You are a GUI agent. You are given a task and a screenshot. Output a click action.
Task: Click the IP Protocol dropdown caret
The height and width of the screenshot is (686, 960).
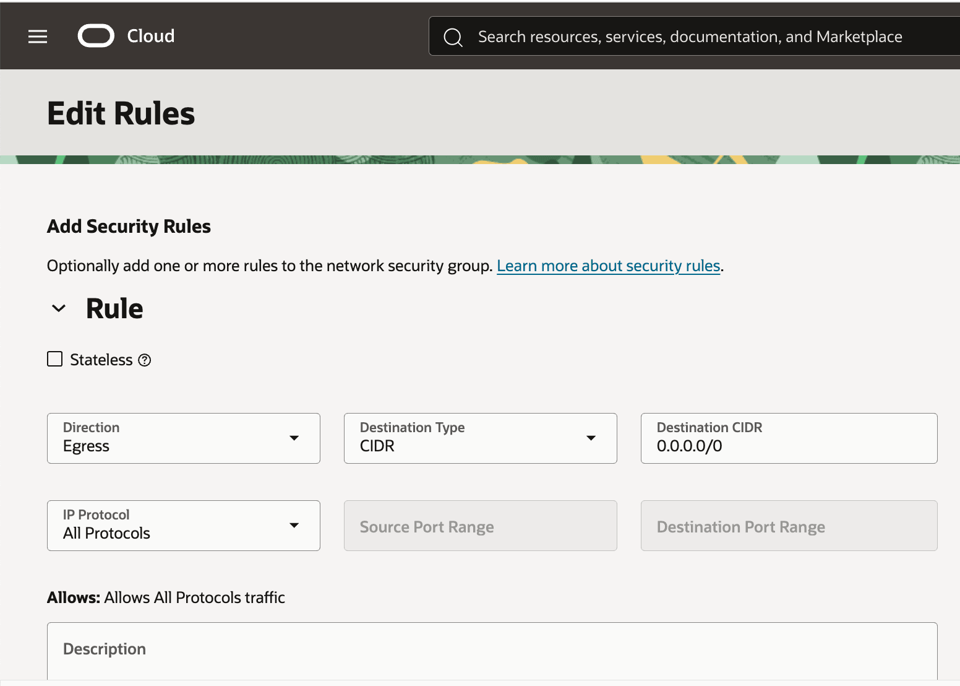pos(294,525)
